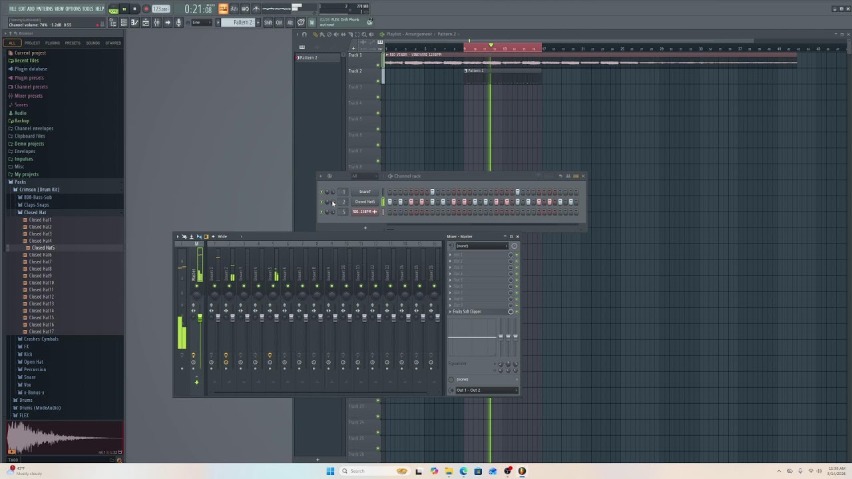Open the mixer Out 1 - Out 2 dropdown

485,391
